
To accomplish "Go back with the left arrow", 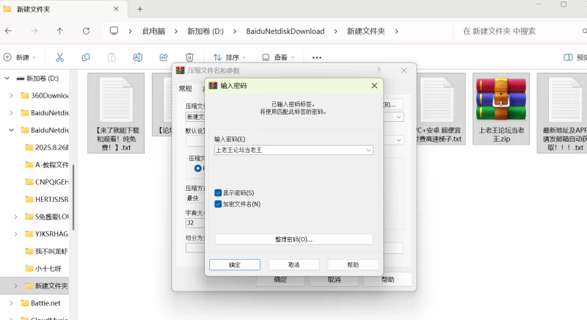I will (9, 31).
